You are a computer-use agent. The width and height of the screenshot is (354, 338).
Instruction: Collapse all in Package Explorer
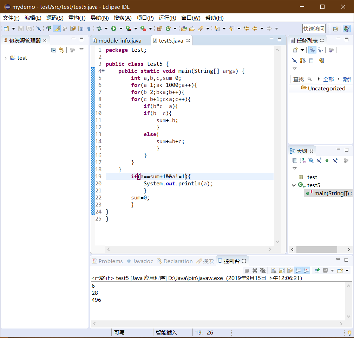(53, 50)
